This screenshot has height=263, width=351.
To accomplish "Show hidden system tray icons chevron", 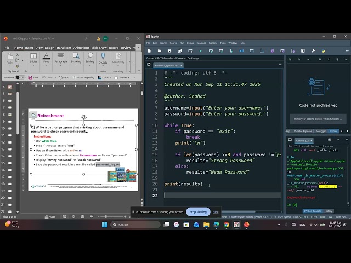I will [279, 225].
